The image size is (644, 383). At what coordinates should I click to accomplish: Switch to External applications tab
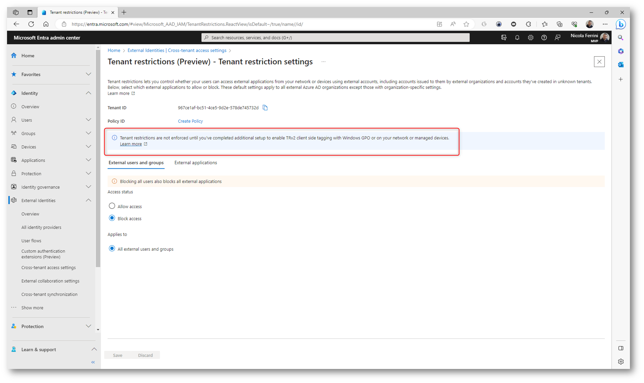tap(195, 163)
